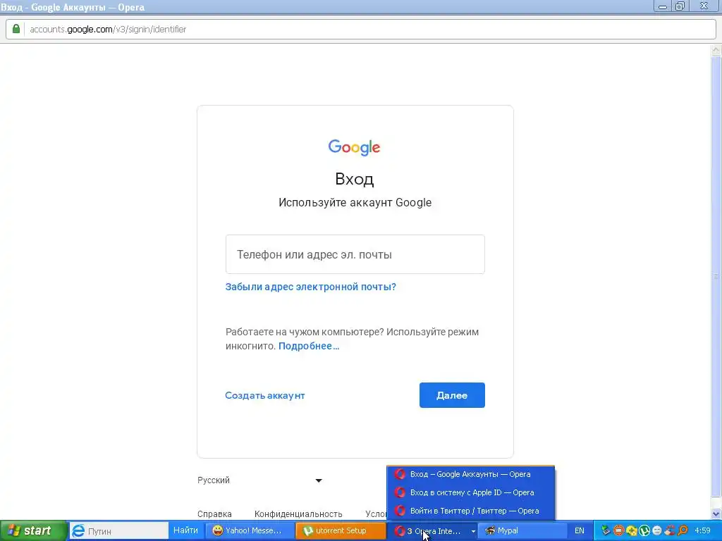
Task: Select 'Вход в систему с Apple ID — Opera' entry
Action: 470,492
